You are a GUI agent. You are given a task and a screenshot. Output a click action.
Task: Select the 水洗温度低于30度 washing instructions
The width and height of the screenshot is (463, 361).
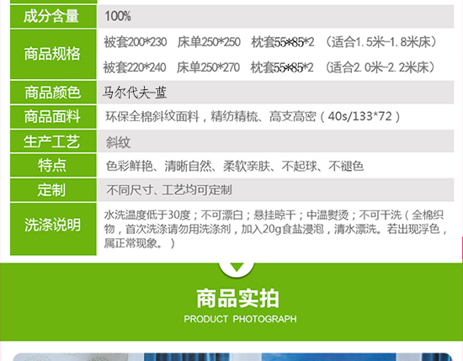pyautogui.click(x=276, y=229)
